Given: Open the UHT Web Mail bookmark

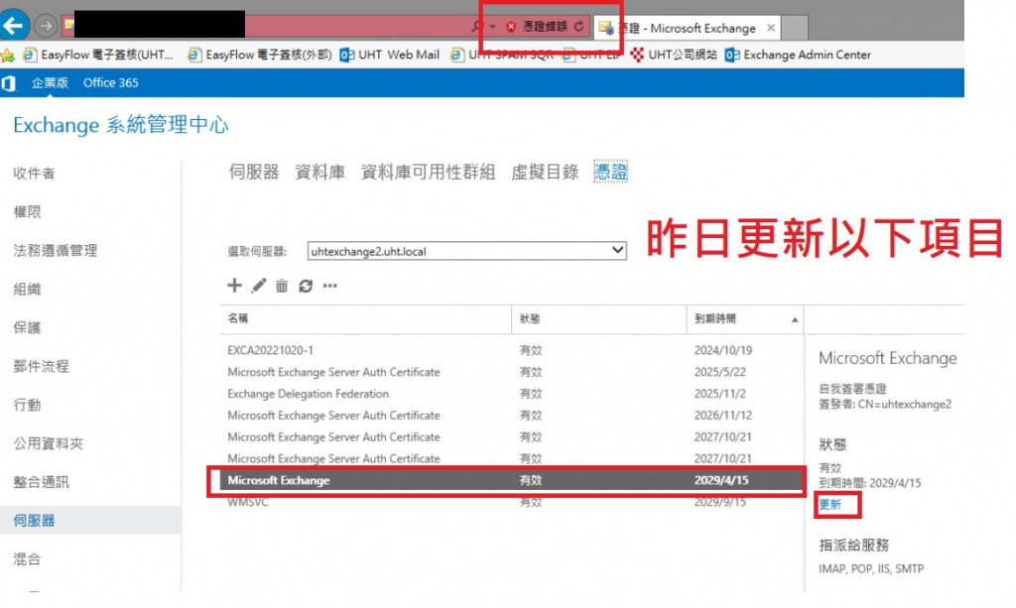Looking at the screenshot, I should pyautogui.click(x=389, y=55).
